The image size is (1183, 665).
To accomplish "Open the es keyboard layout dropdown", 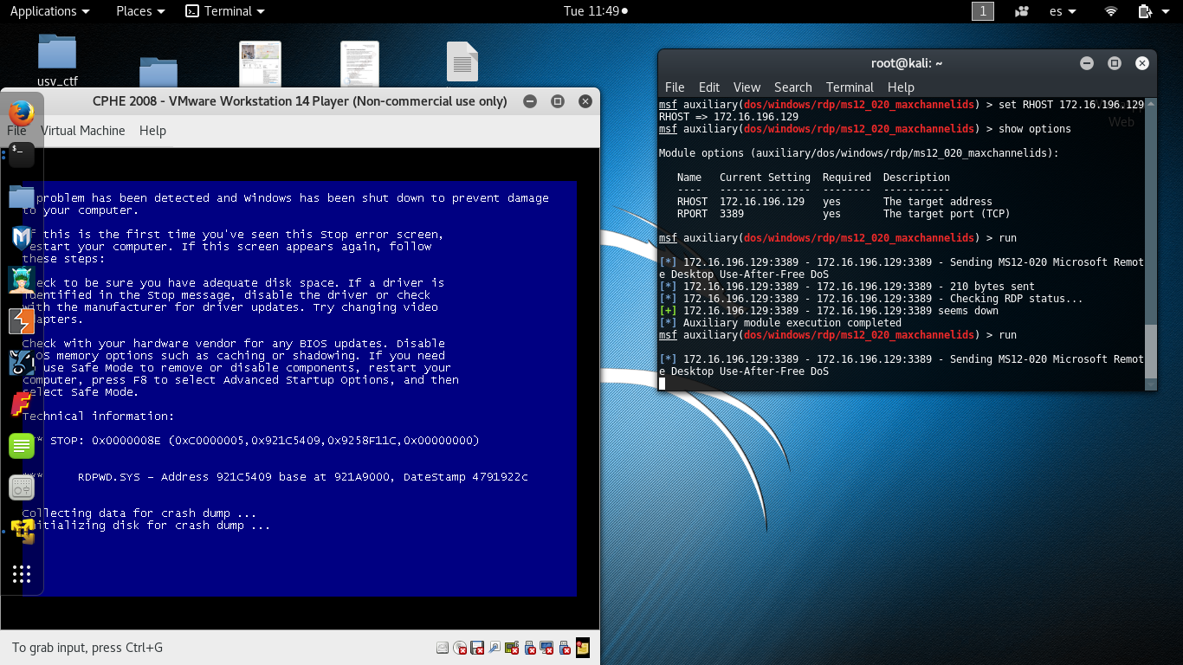I will (x=1063, y=11).
